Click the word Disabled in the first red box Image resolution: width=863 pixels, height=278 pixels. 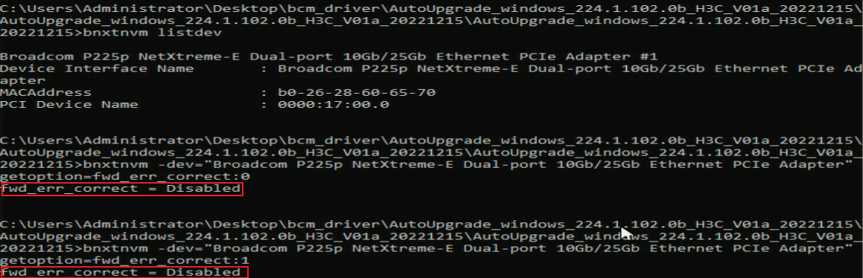tap(203, 189)
